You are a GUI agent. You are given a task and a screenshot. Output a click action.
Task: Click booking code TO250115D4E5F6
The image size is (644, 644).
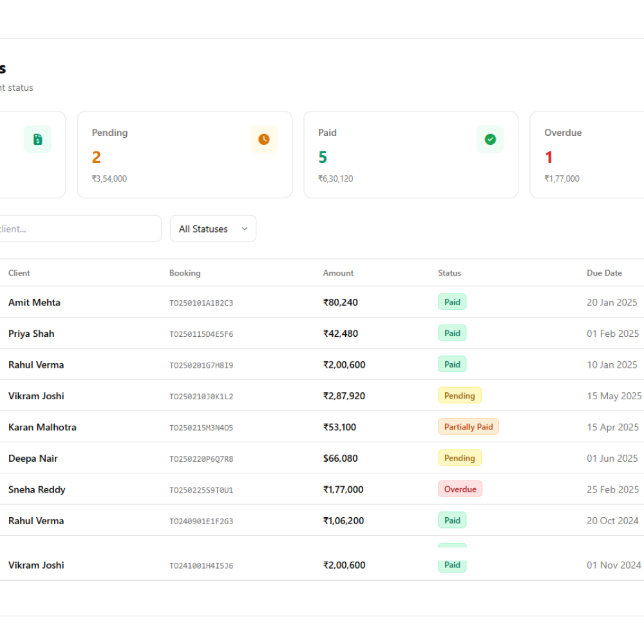point(201,334)
